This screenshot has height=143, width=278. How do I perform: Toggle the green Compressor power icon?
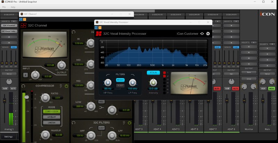point(66,86)
